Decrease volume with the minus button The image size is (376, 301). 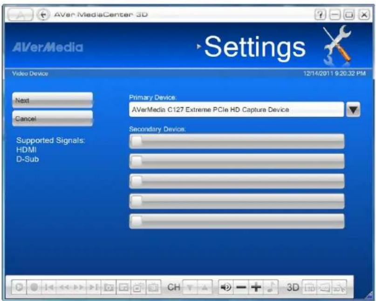(x=241, y=287)
